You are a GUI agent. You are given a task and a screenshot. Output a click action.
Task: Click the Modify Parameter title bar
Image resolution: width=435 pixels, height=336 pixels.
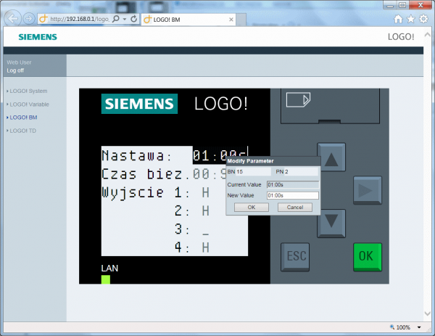(x=273, y=161)
